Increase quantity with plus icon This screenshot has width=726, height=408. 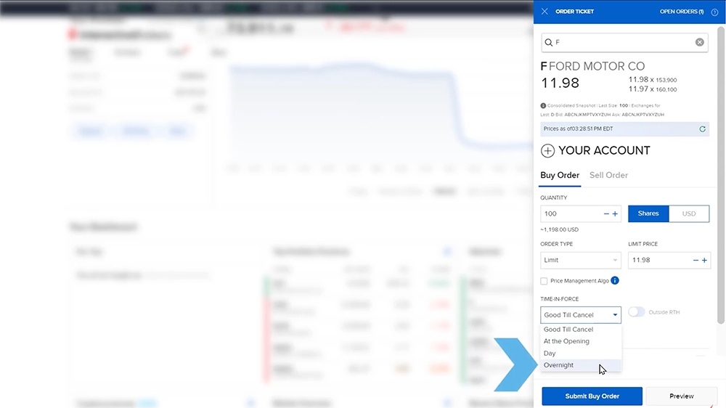point(615,214)
